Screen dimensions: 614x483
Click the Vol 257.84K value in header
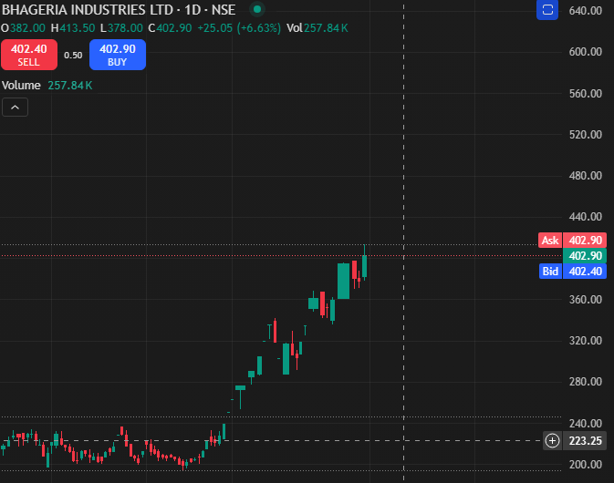pyautogui.click(x=317, y=28)
